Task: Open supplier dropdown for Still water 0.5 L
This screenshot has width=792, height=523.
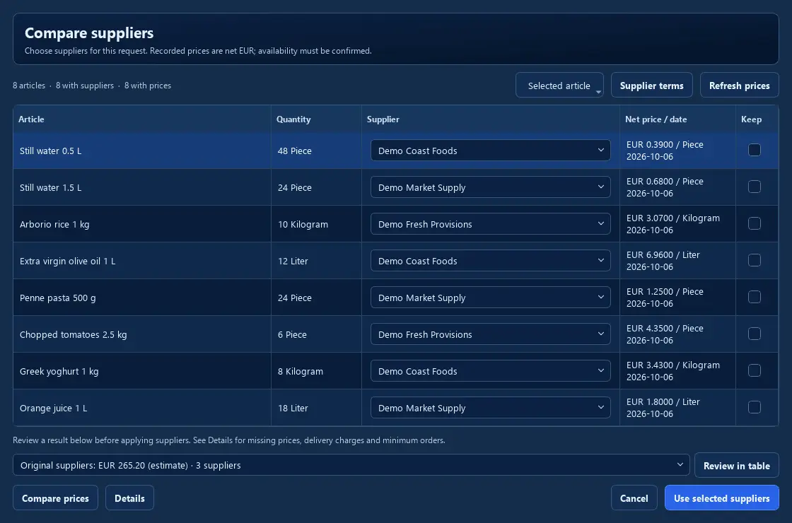Action: [x=491, y=151]
